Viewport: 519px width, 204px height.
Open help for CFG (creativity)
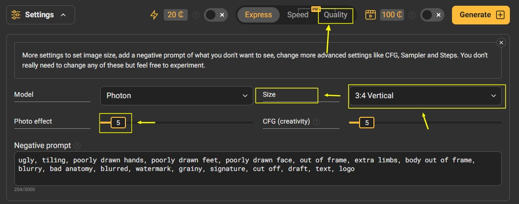(316, 122)
